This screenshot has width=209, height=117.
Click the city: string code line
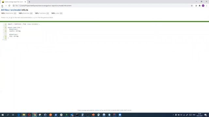(14, 36)
